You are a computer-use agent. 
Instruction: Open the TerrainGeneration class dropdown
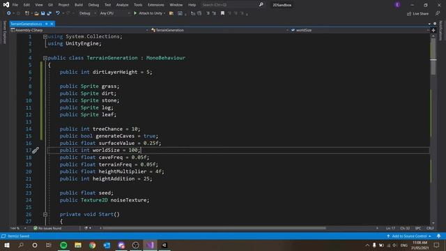click(220, 30)
